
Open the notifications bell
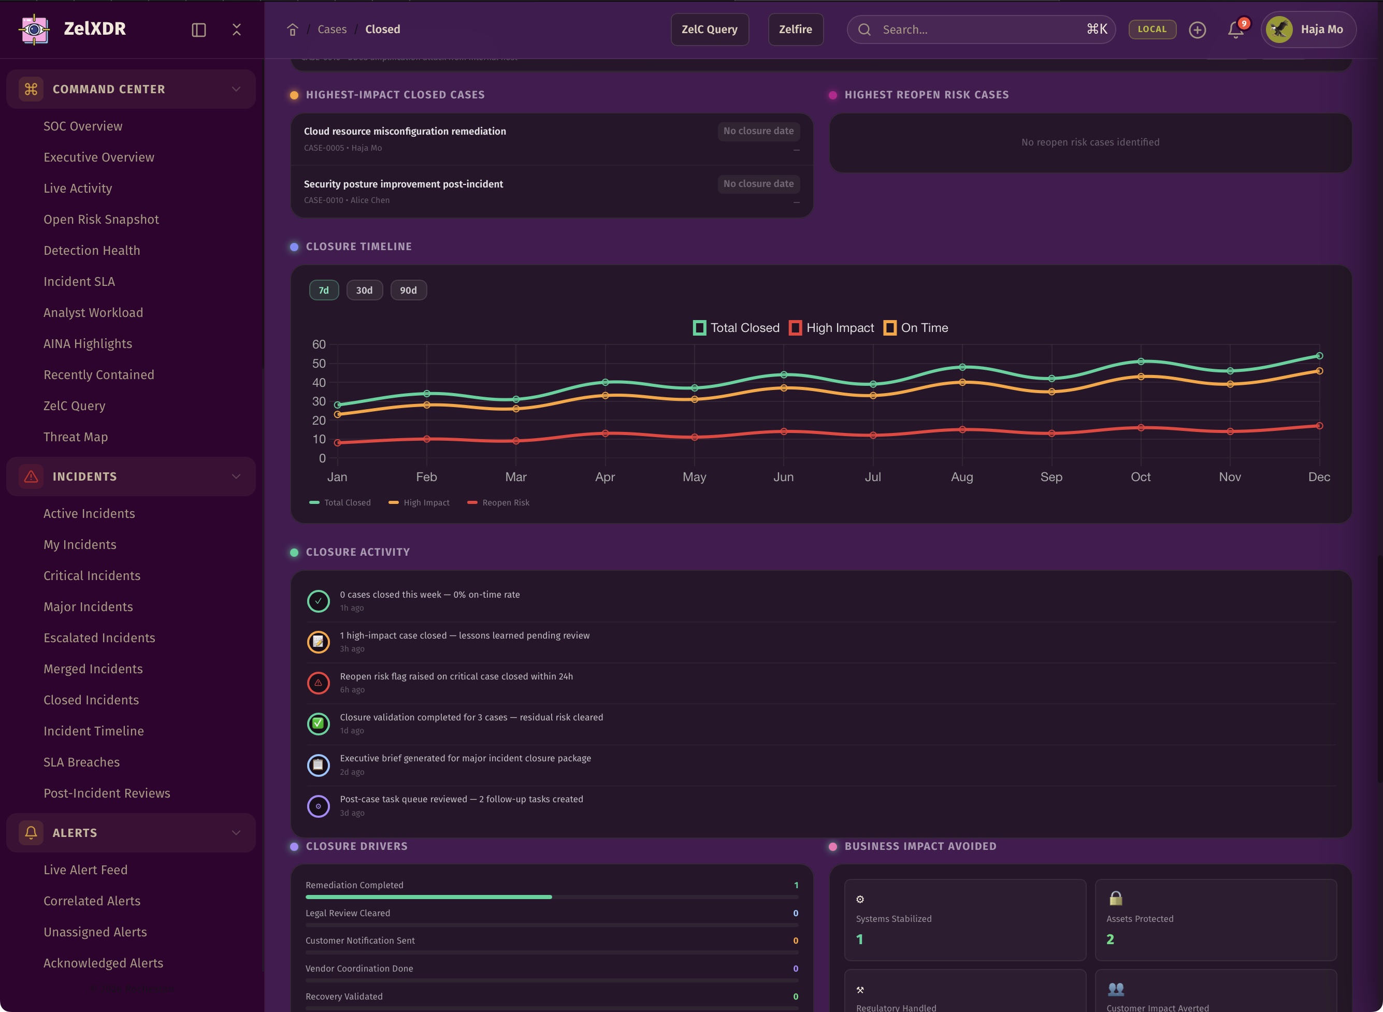point(1235,30)
